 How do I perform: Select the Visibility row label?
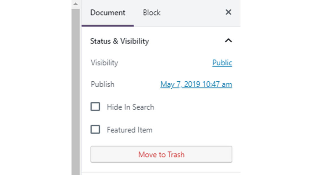(x=104, y=63)
